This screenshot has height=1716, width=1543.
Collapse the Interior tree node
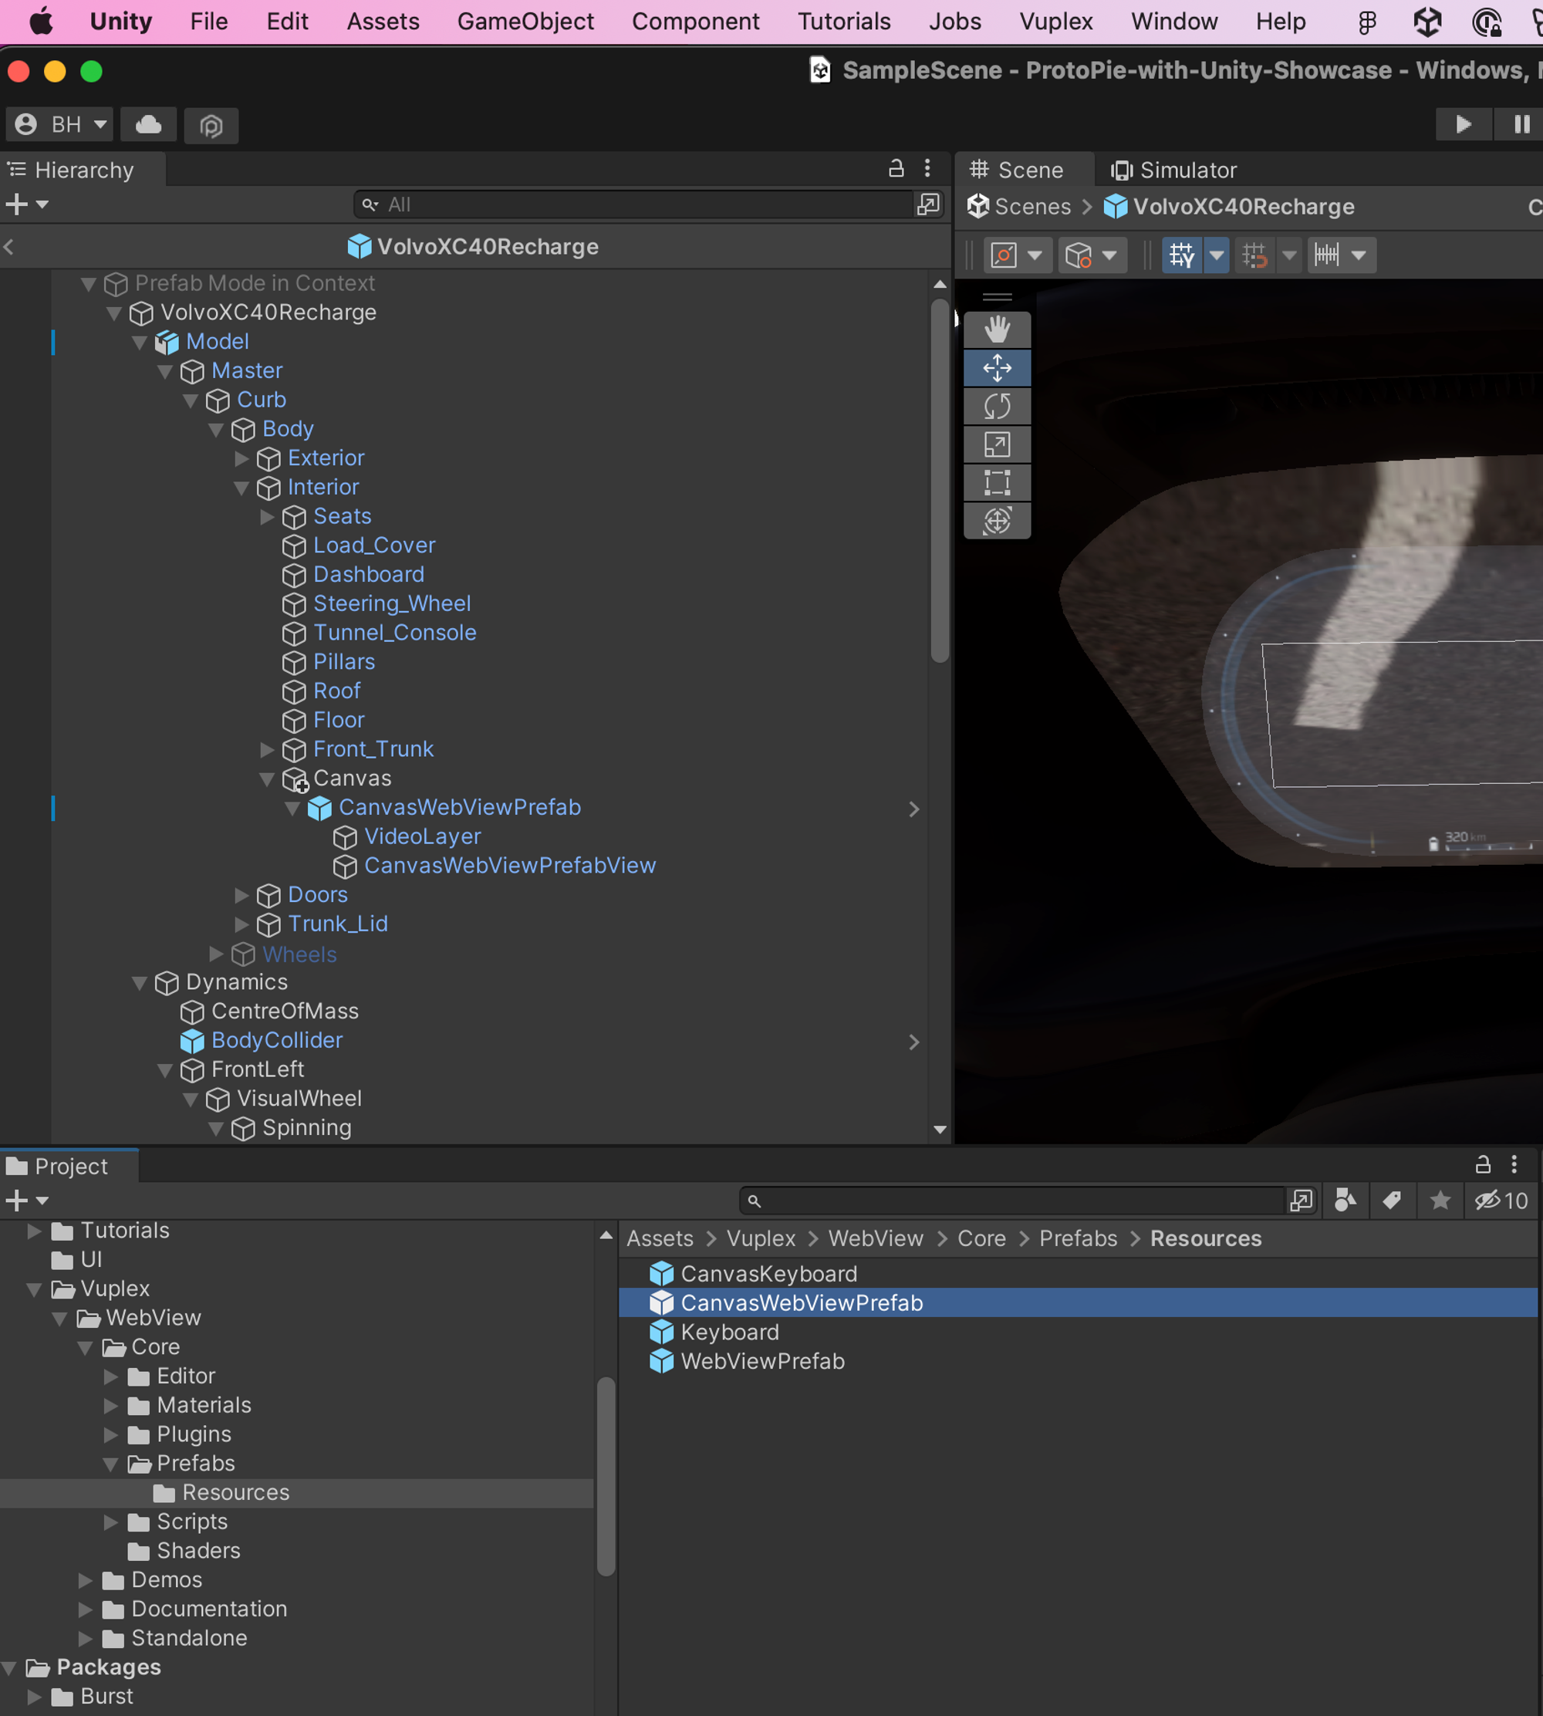[x=241, y=488]
